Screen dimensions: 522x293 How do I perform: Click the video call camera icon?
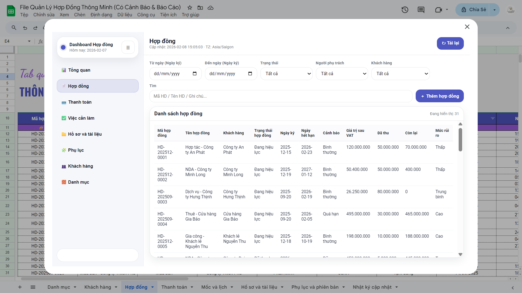(x=438, y=10)
